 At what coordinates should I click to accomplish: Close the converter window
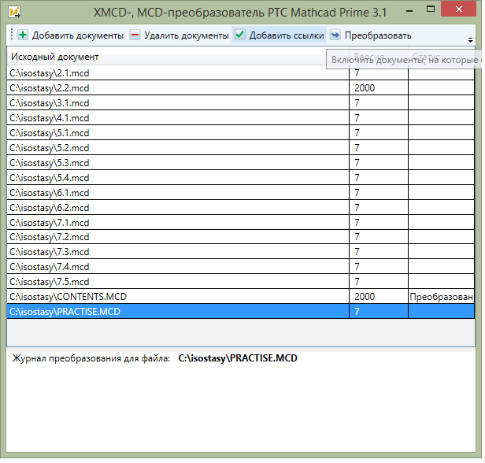point(458,9)
